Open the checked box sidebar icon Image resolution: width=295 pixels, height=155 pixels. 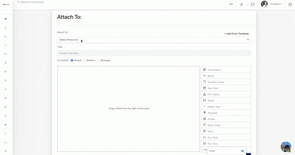5,63
